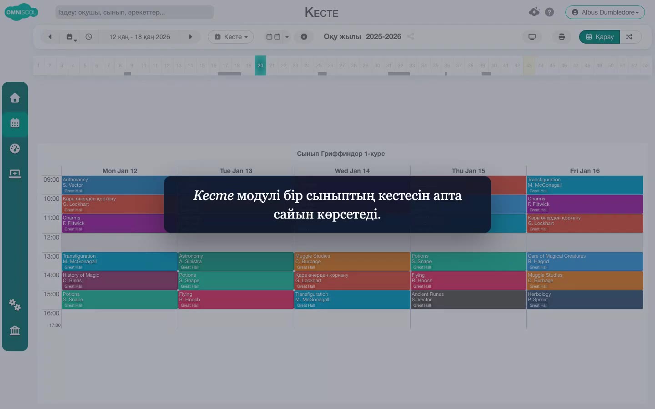Click the Tue Jan 13 column header

236,171
